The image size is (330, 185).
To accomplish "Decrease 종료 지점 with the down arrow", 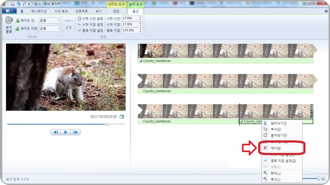I will click(140, 31).
